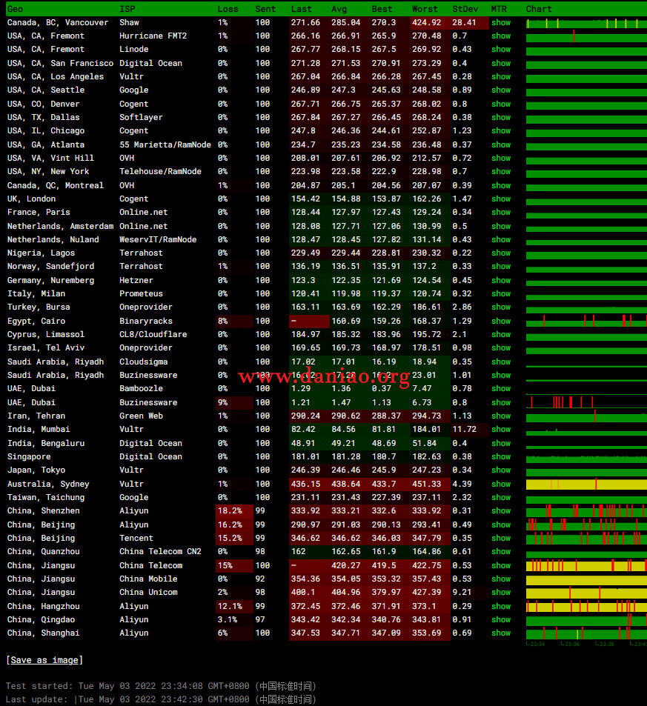Click the ISP column header
The image size is (647, 706).
(127, 9)
